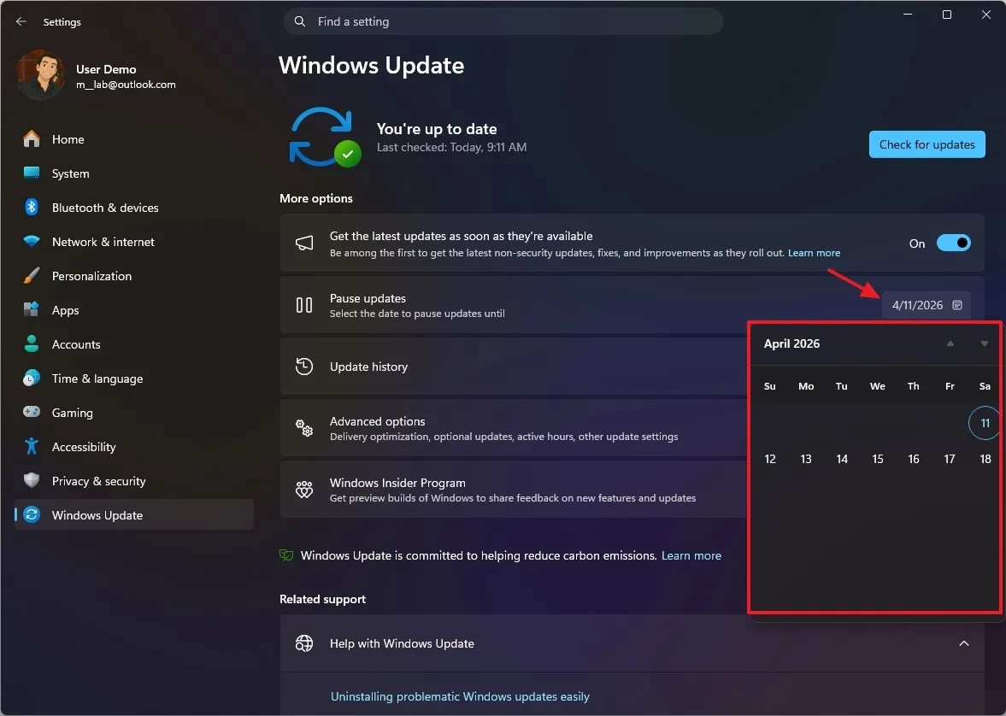1006x716 pixels.
Task: Click the Advanced options gears icon
Action: (x=304, y=428)
